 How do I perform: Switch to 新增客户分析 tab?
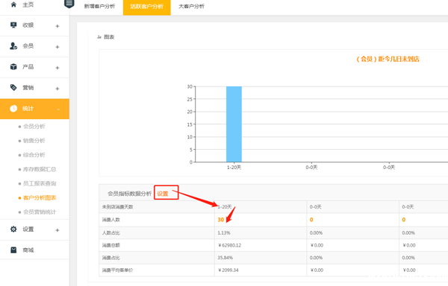(99, 6)
